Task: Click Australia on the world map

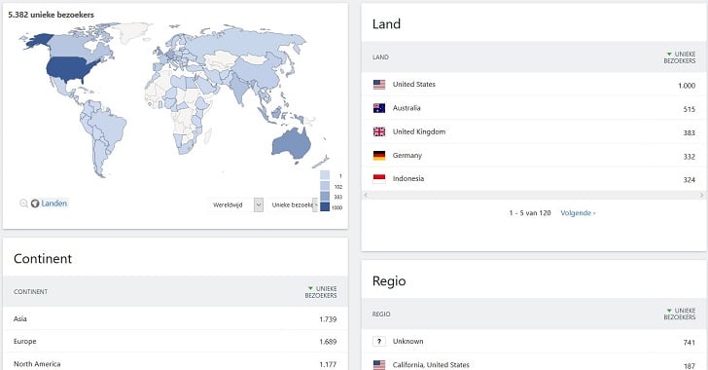Action: click(x=292, y=144)
